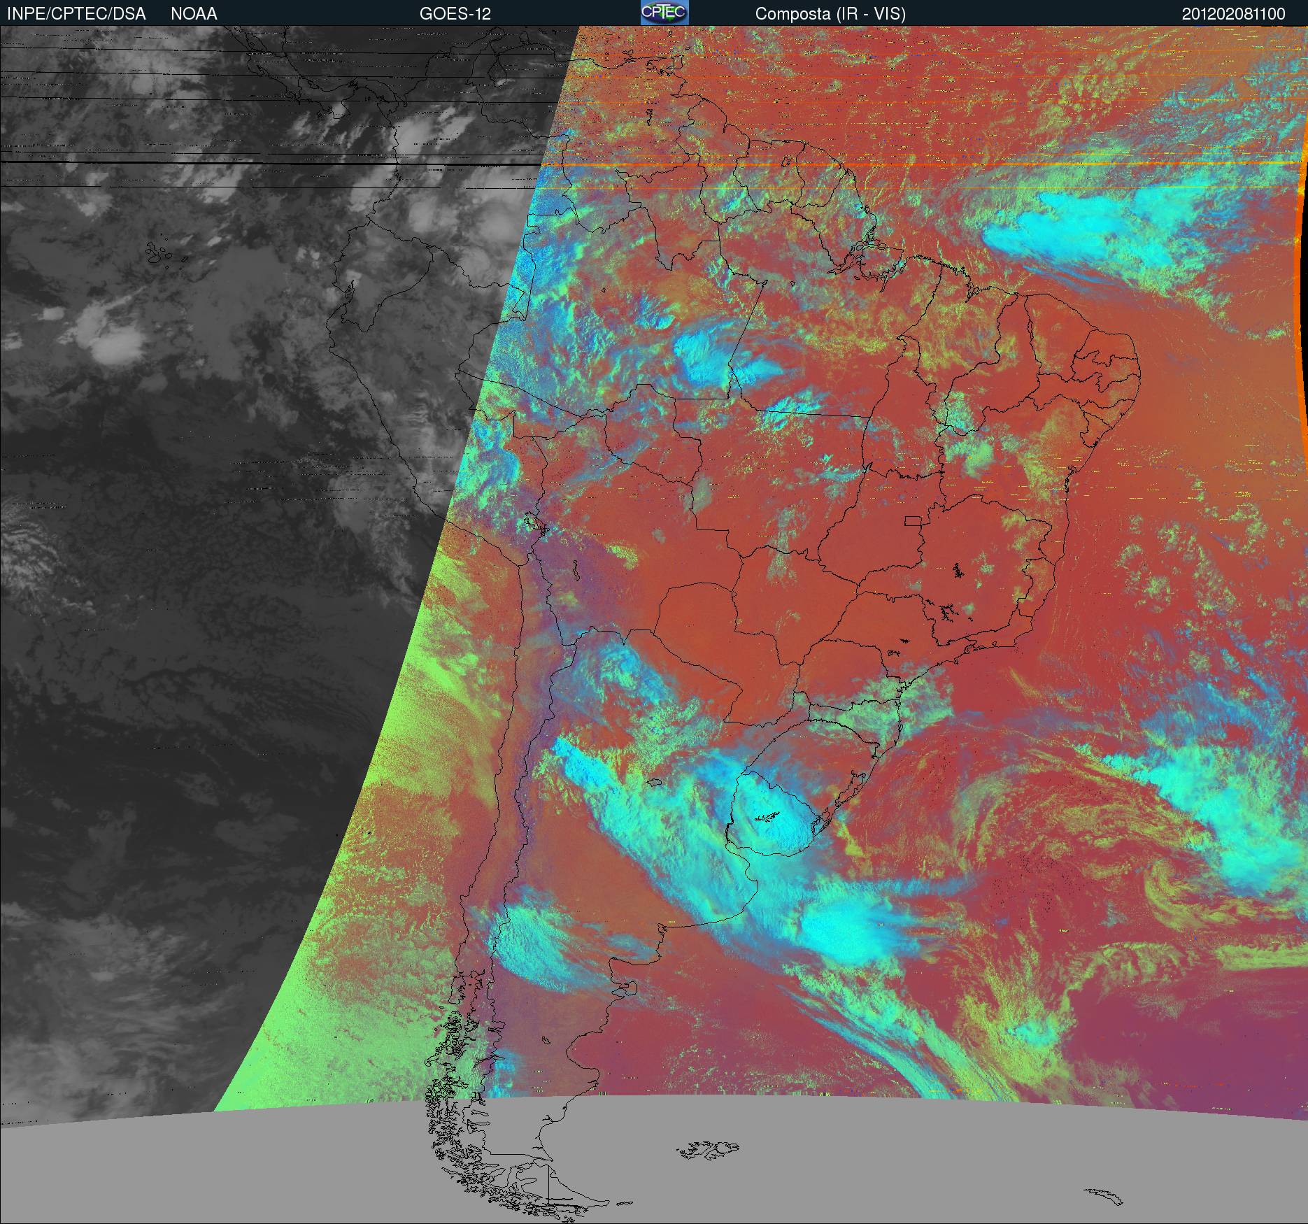
Task: Click the NOAA label in header
Action: [194, 14]
